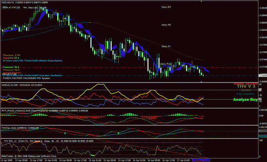
Task: Click the '13 Apr 17:00' time axis label
Action: (x=36, y=160)
